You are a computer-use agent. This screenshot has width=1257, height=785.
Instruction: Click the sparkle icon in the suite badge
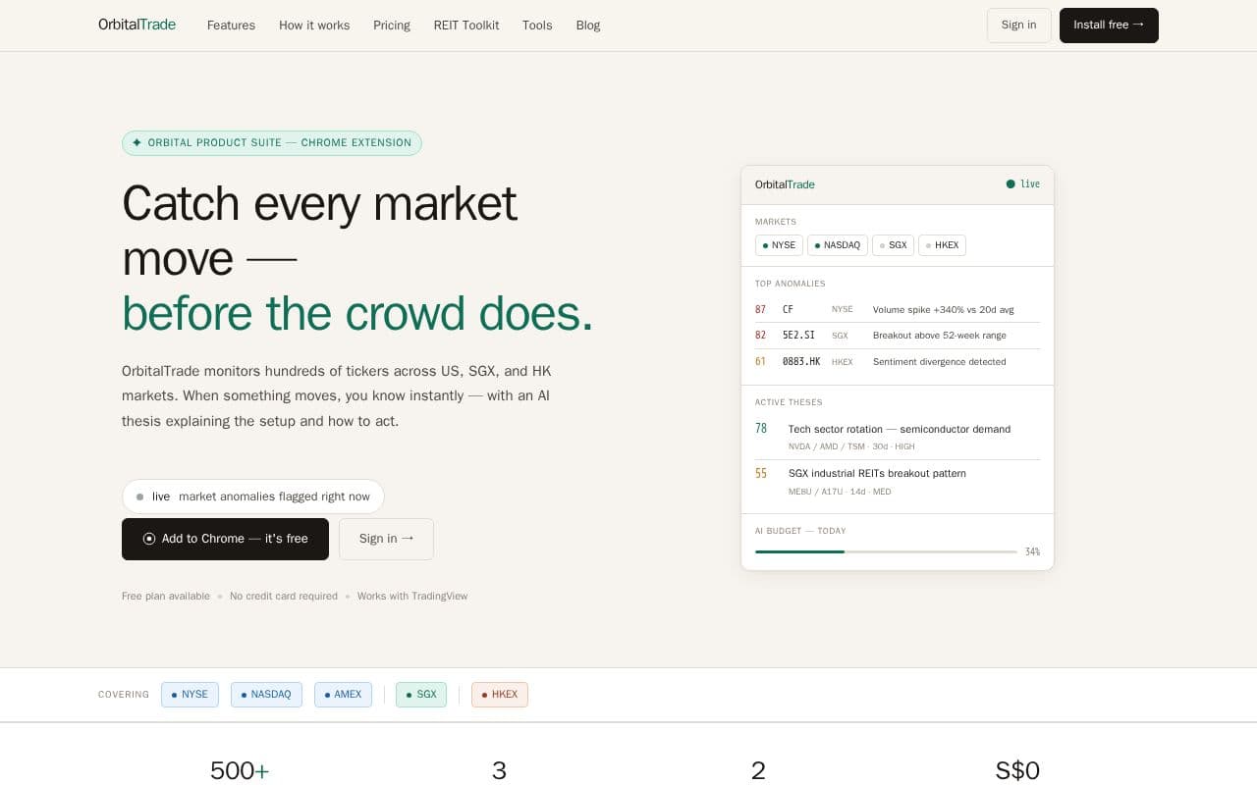click(x=137, y=143)
